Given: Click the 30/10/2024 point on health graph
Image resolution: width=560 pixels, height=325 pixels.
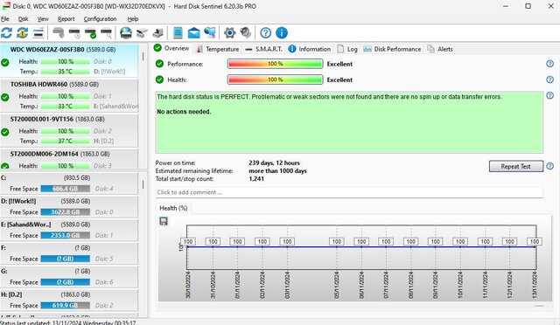Looking at the screenshot, I should [187, 247].
